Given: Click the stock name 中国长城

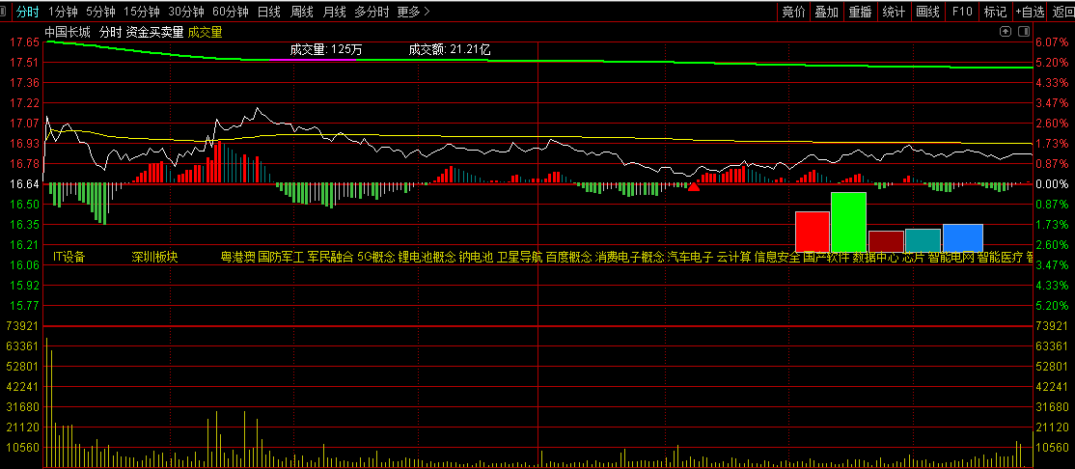Looking at the screenshot, I should (x=68, y=32).
